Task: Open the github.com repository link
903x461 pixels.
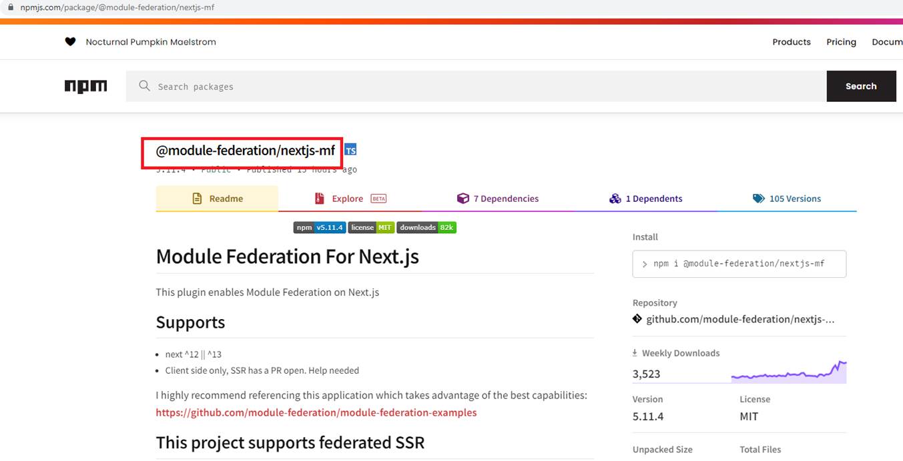Action: point(740,319)
